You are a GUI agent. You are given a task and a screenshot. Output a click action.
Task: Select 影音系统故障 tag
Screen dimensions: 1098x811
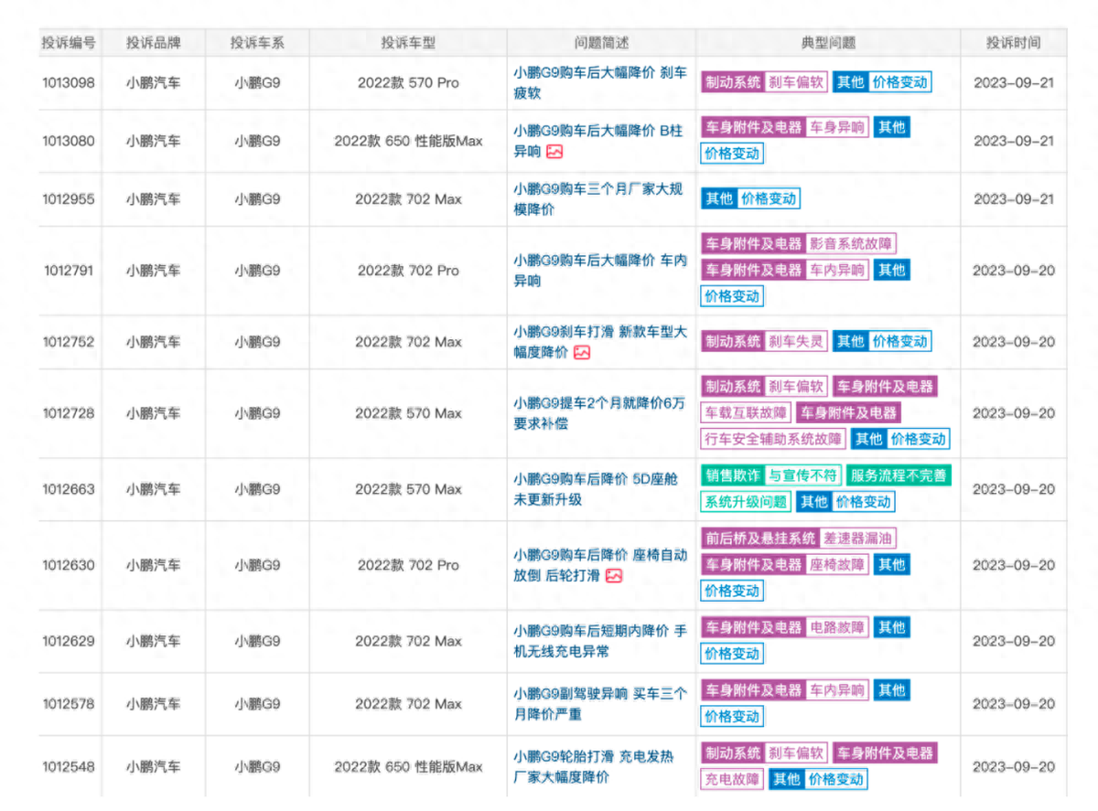tap(851, 244)
